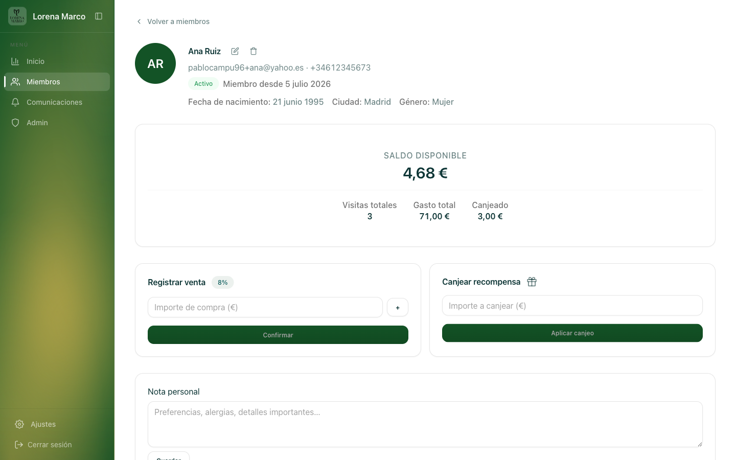Screen dimensions: 736x460
Task: Open the Miembros section
Action: [x=57, y=82]
